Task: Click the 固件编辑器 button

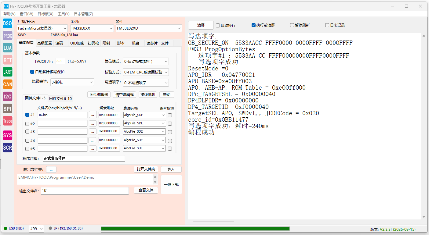Action: (x=99, y=95)
